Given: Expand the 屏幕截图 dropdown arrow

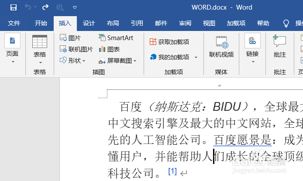Looking at the screenshot, I should click(135, 61).
